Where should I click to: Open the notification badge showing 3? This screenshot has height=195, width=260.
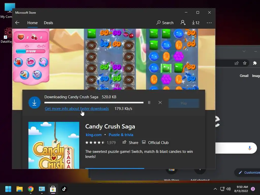[x=253, y=189]
